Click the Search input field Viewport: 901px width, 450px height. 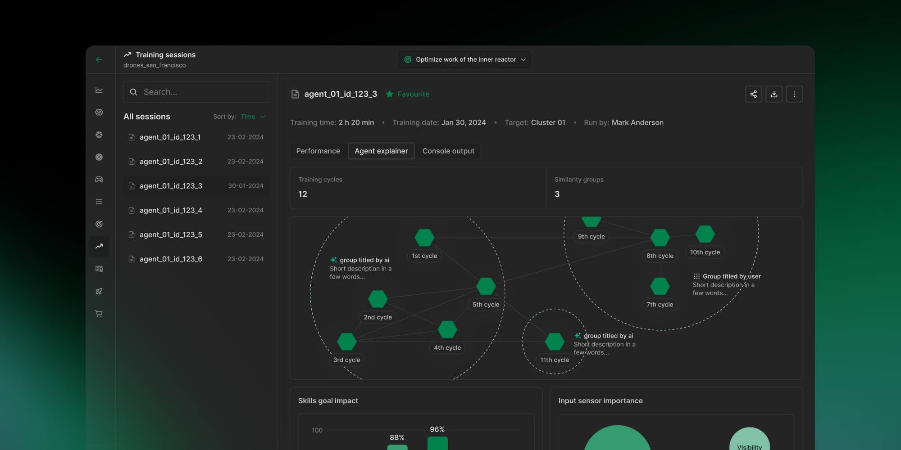click(x=196, y=92)
